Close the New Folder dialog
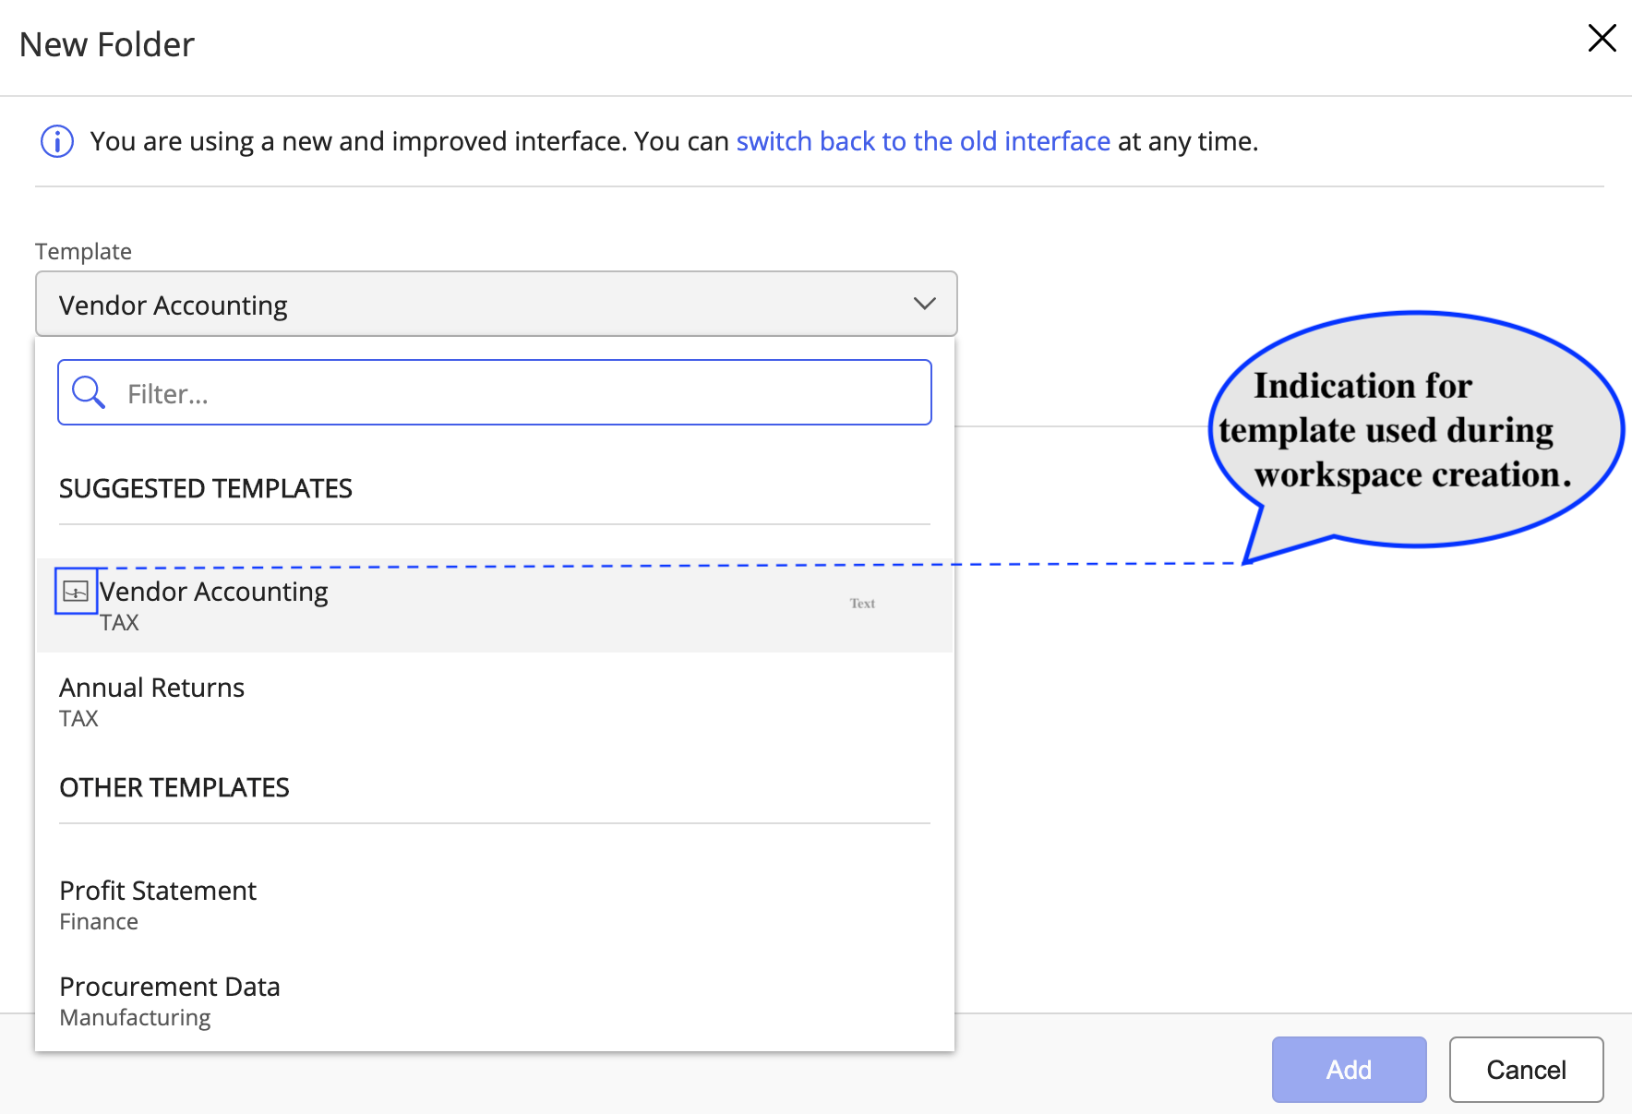The height and width of the screenshot is (1114, 1632). coord(1602,39)
